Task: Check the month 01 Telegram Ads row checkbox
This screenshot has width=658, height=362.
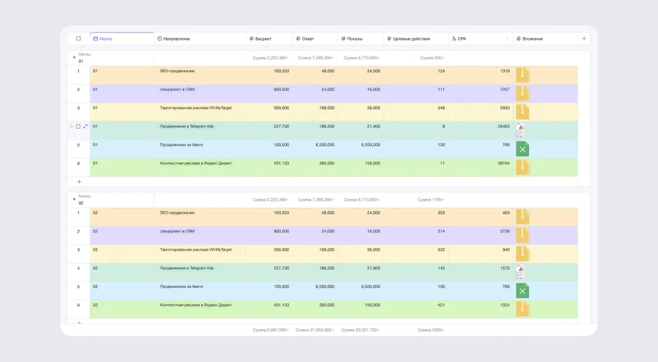Action: pos(78,126)
